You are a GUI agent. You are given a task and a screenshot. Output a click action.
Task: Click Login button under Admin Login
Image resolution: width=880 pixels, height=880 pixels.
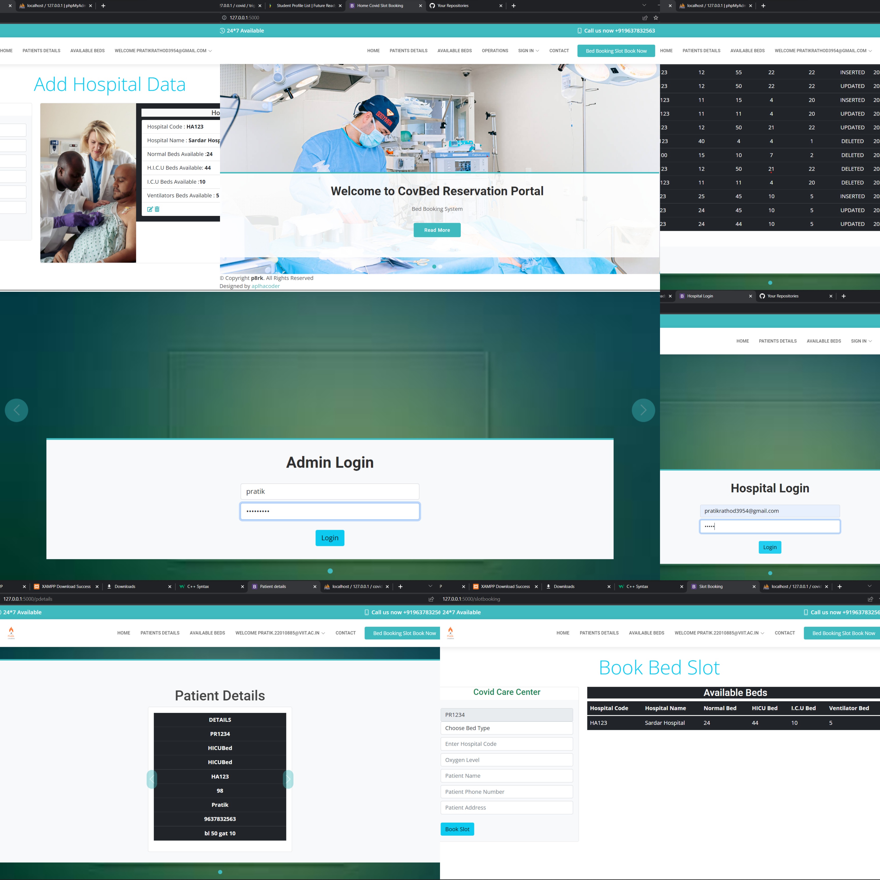tap(330, 538)
